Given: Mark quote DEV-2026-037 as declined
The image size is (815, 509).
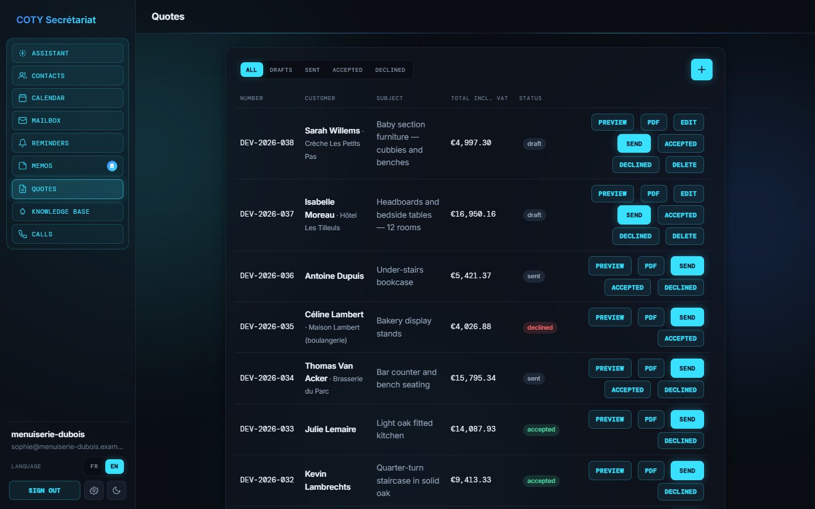Looking at the screenshot, I should [x=636, y=236].
